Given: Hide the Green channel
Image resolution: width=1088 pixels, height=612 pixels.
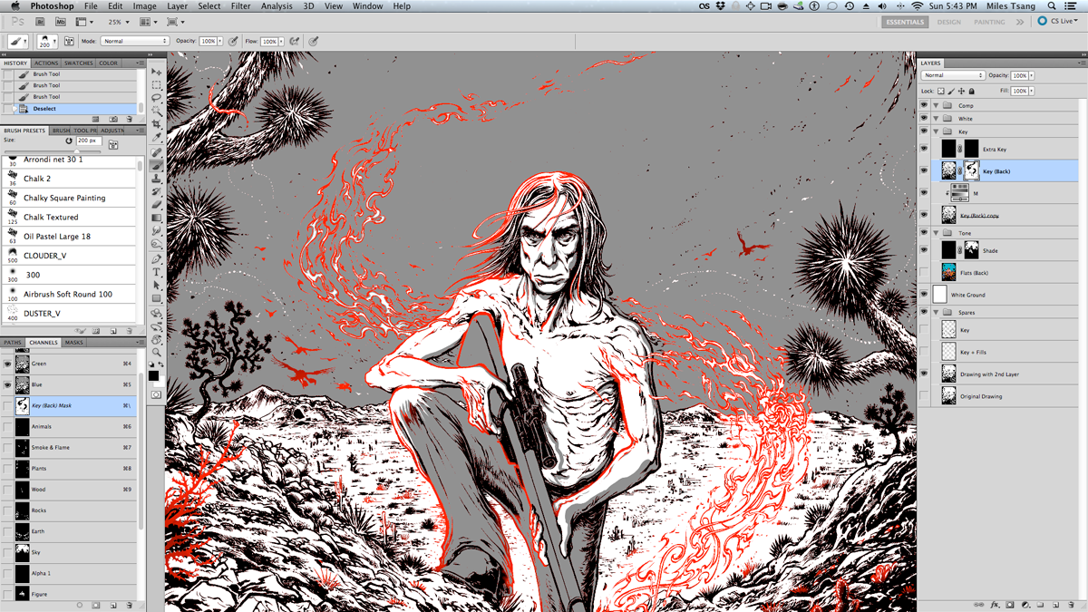Looking at the screenshot, I should [x=7, y=364].
